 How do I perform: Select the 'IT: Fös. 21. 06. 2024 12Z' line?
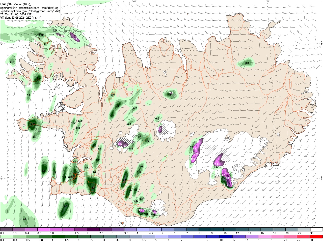(16, 14)
